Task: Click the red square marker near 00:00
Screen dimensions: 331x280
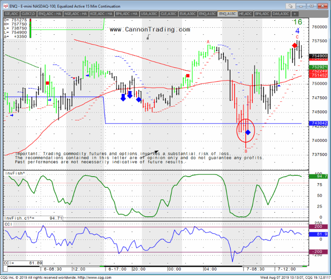Action: (x=188, y=76)
